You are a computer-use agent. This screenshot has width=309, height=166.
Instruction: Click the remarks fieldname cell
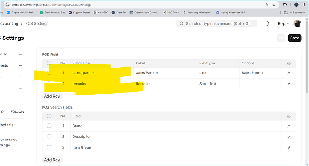[102, 84]
